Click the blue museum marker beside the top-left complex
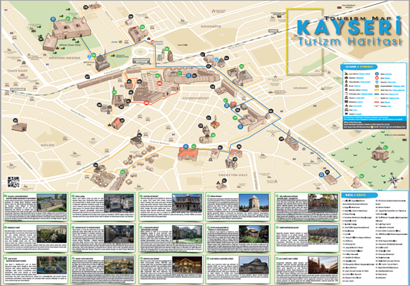 53,19
